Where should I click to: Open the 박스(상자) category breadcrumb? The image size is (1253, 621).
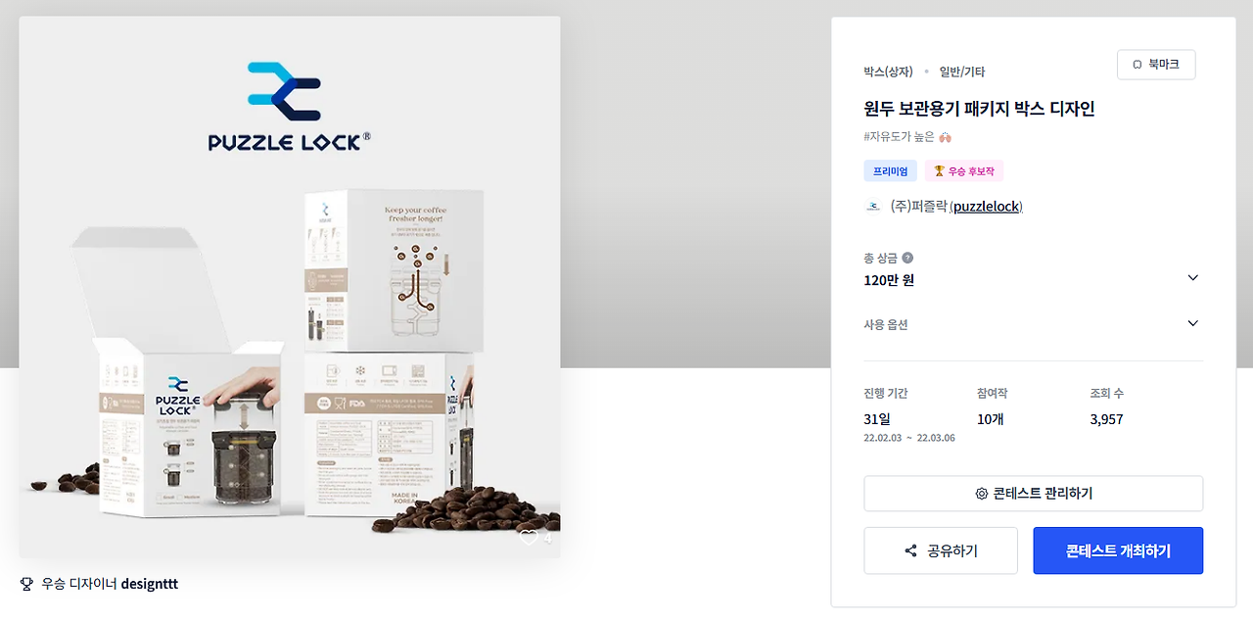889,72
